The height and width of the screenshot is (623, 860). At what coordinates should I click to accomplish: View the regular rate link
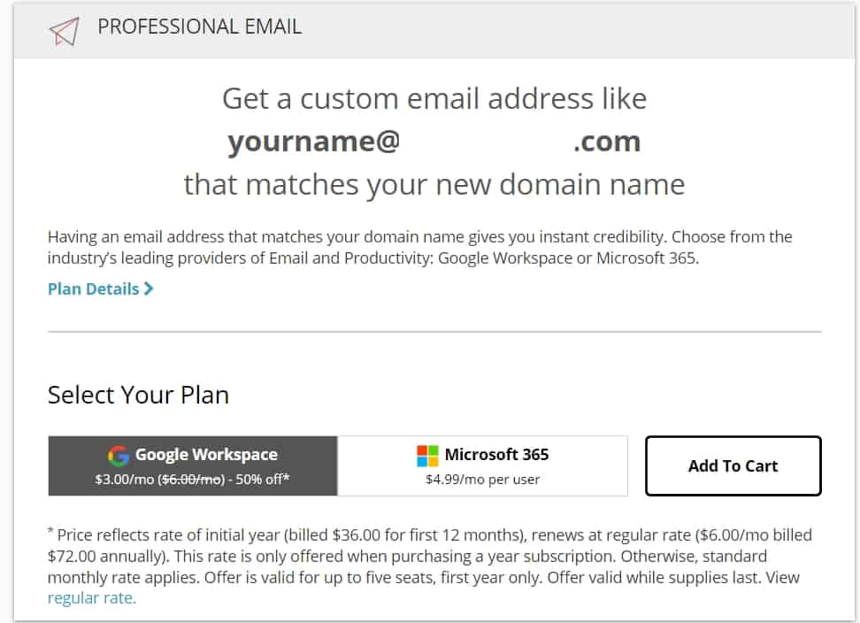(x=90, y=597)
